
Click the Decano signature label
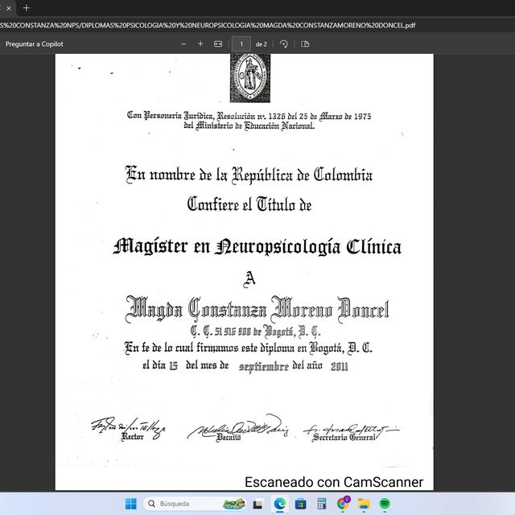click(x=229, y=437)
